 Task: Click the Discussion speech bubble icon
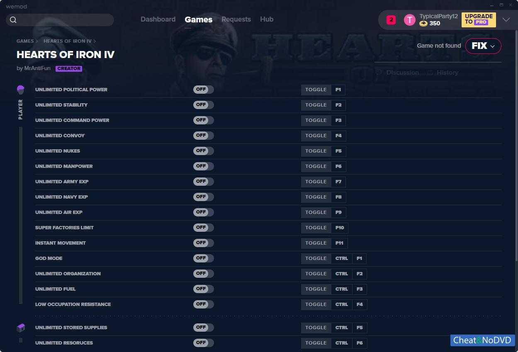pyautogui.click(x=378, y=73)
